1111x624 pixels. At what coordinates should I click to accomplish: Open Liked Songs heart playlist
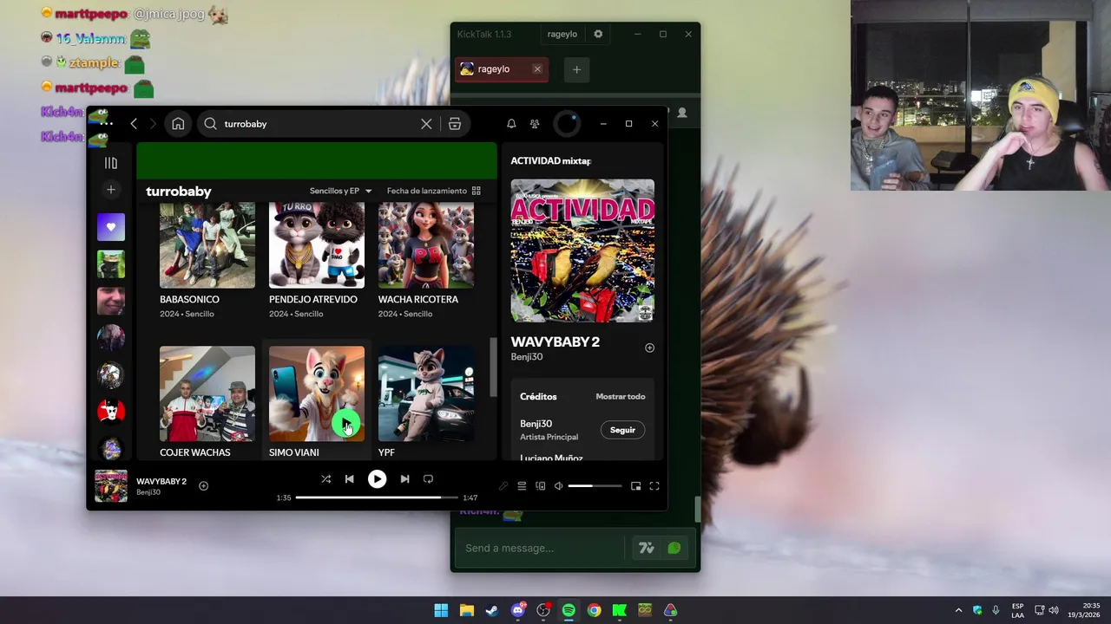tap(111, 227)
